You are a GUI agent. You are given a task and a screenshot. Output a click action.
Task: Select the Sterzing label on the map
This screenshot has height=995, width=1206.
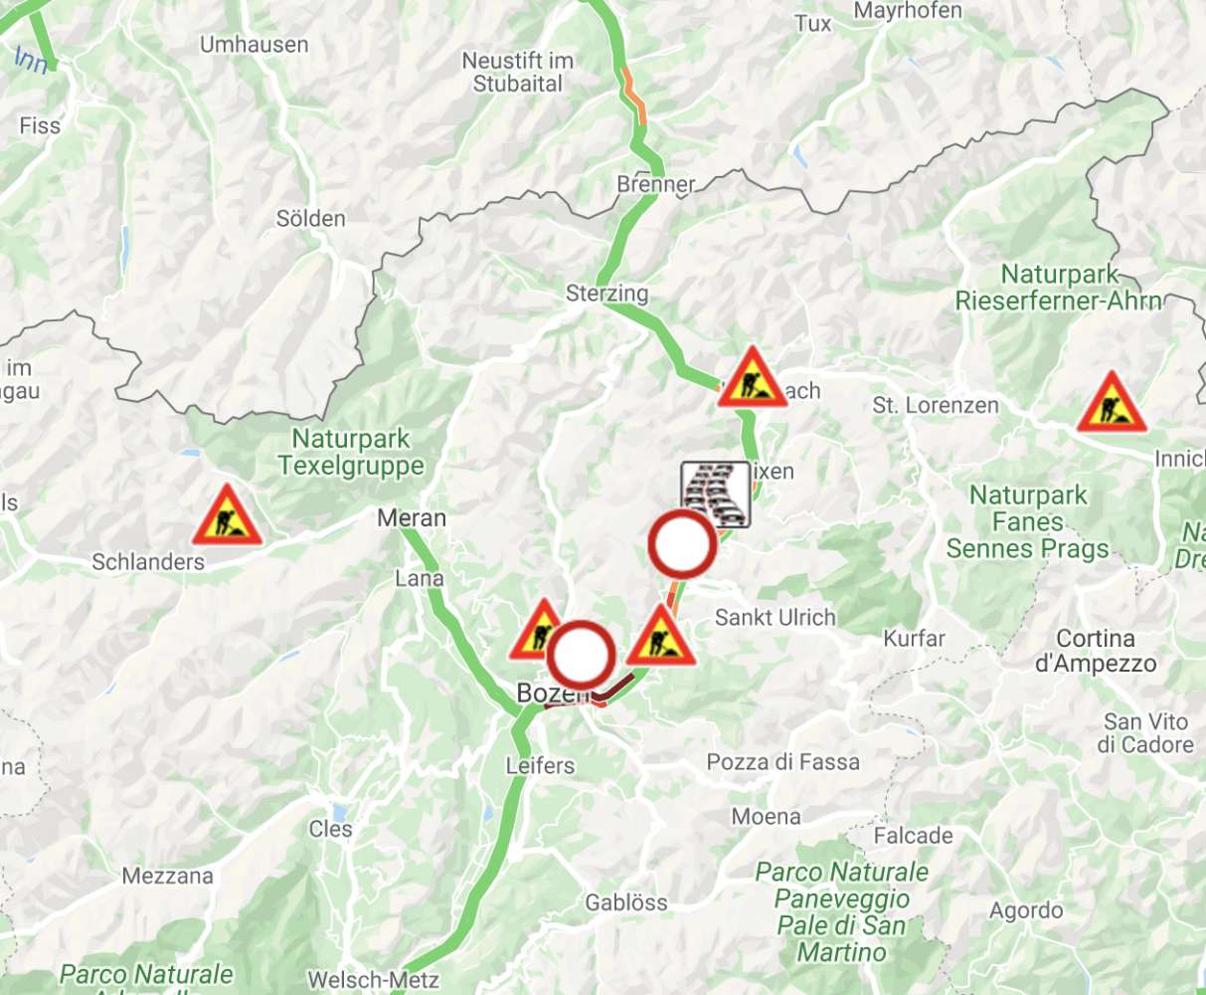point(606,294)
